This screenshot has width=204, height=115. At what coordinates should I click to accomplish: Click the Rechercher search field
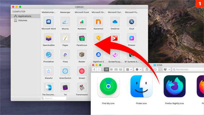[x=188, y=69]
